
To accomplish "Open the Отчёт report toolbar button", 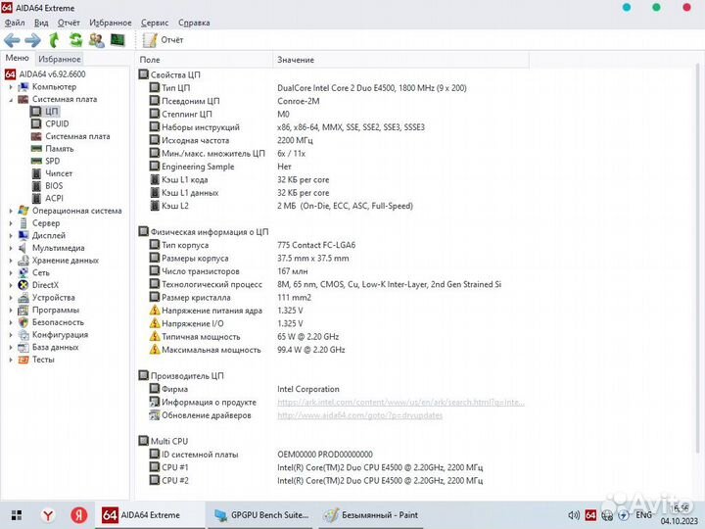I will tap(164, 40).
